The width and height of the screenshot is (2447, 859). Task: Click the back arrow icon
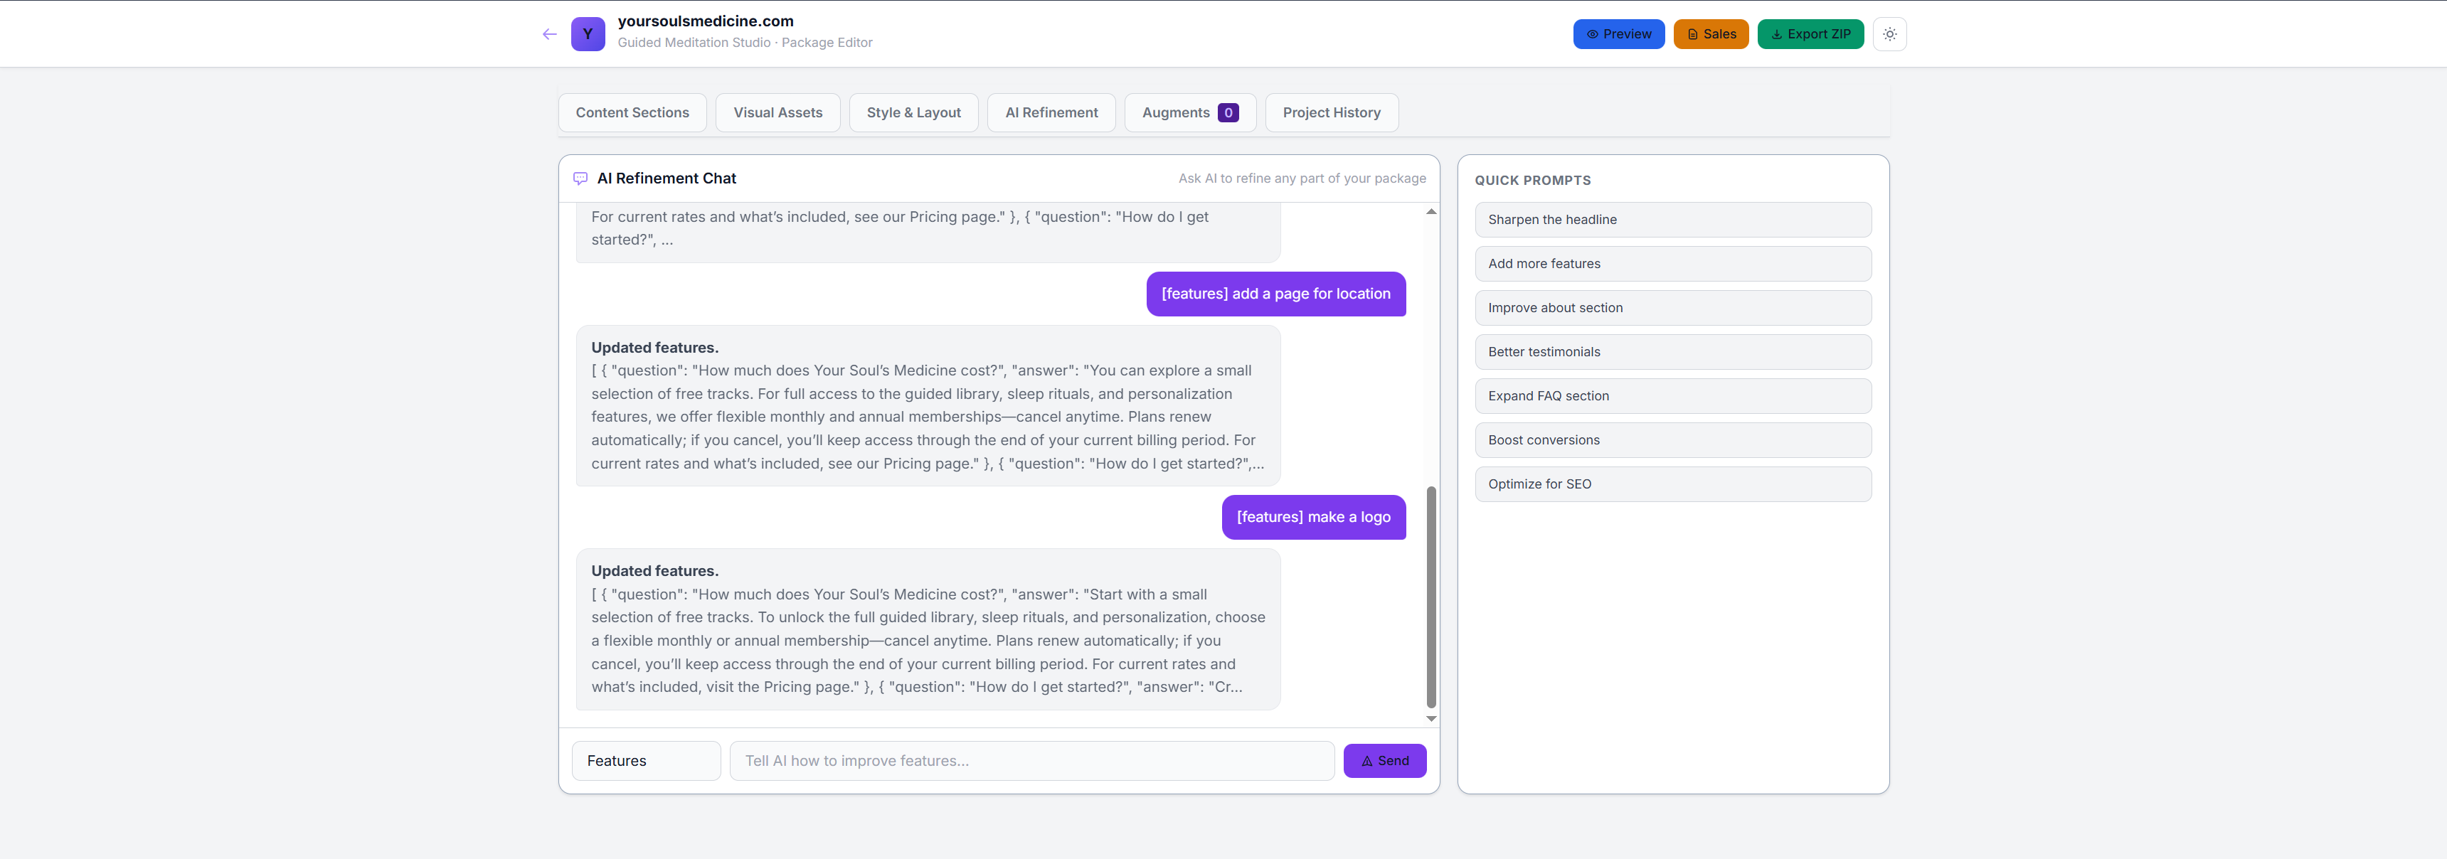(x=549, y=34)
